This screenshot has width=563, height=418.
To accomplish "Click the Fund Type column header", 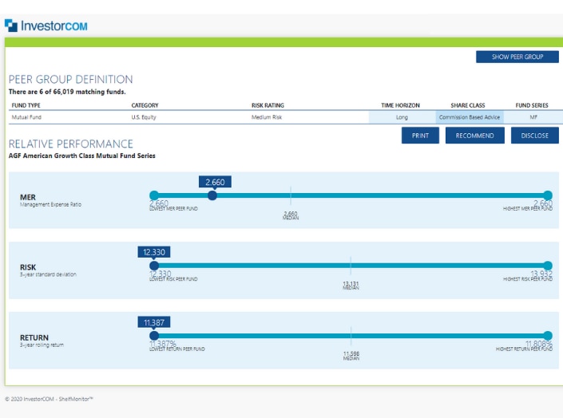I will pos(26,105).
